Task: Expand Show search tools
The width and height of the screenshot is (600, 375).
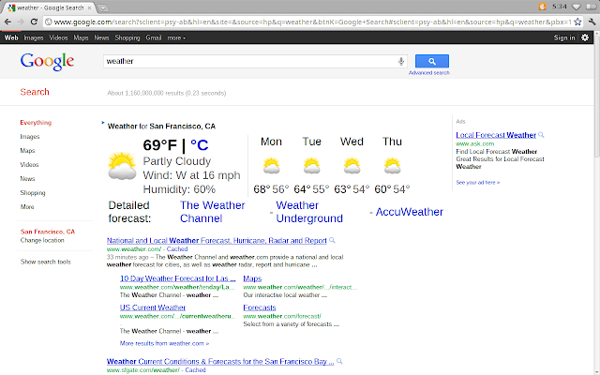Action: [x=46, y=262]
